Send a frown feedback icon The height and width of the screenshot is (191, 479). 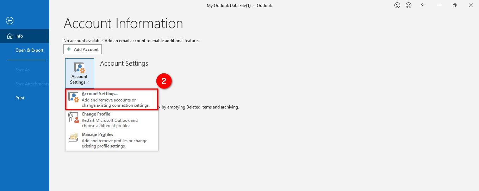point(409,5)
